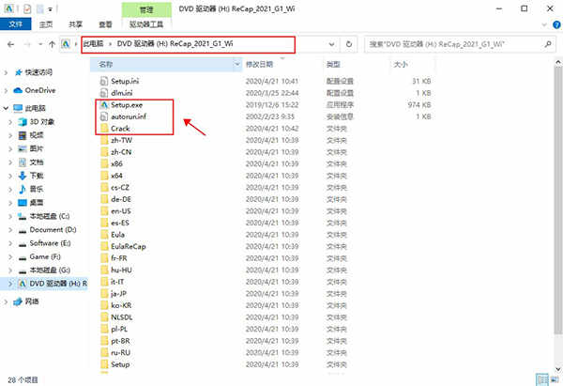Select the Eula folder

click(117, 235)
